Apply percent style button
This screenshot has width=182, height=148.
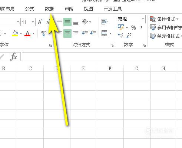click(133, 27)
